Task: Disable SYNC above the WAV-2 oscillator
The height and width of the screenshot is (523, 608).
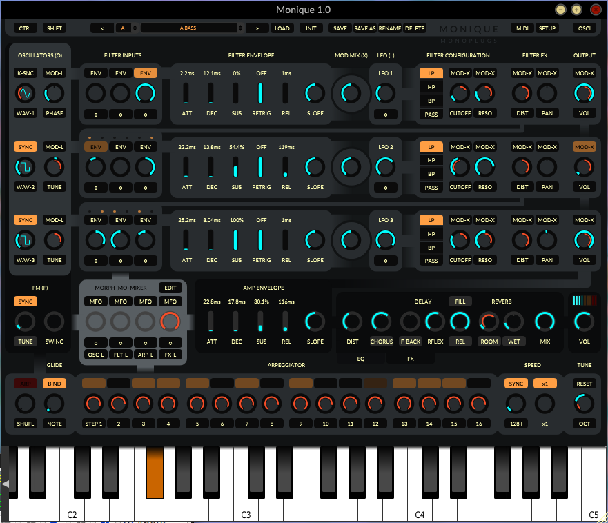Action: (x=26, y=147)
